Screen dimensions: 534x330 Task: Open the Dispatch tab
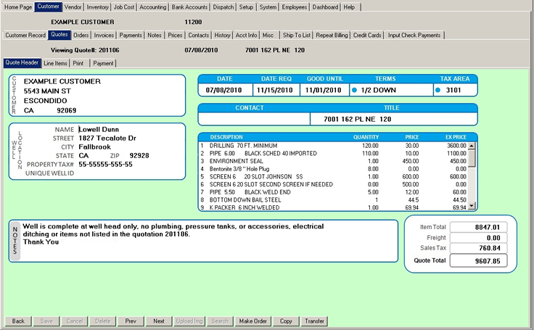223,7
